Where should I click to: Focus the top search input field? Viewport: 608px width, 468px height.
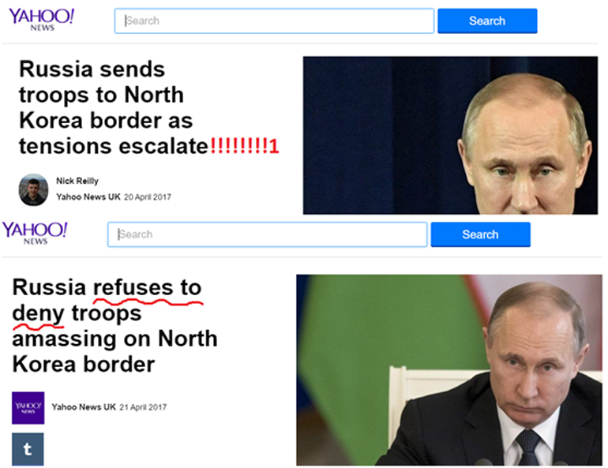click(x=274, y=21)
